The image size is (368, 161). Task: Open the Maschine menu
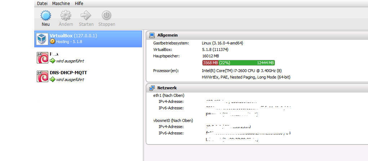pos(61,3)
